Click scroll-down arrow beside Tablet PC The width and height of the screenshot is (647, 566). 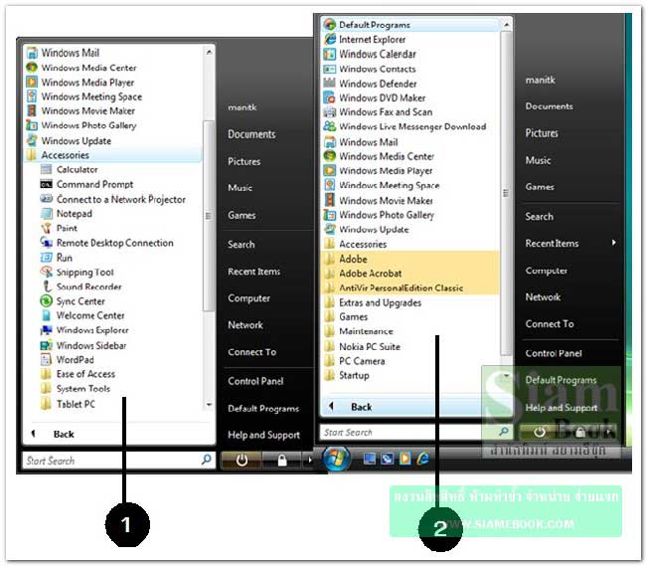point(209,405)
